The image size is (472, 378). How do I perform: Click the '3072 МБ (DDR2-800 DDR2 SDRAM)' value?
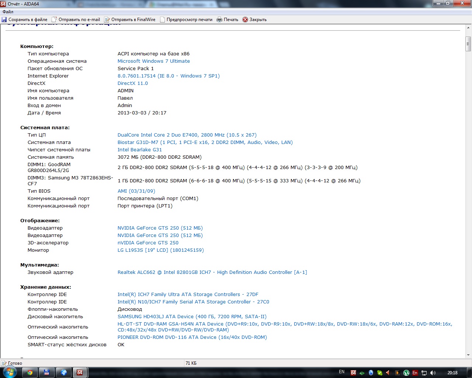click(160, 157)
